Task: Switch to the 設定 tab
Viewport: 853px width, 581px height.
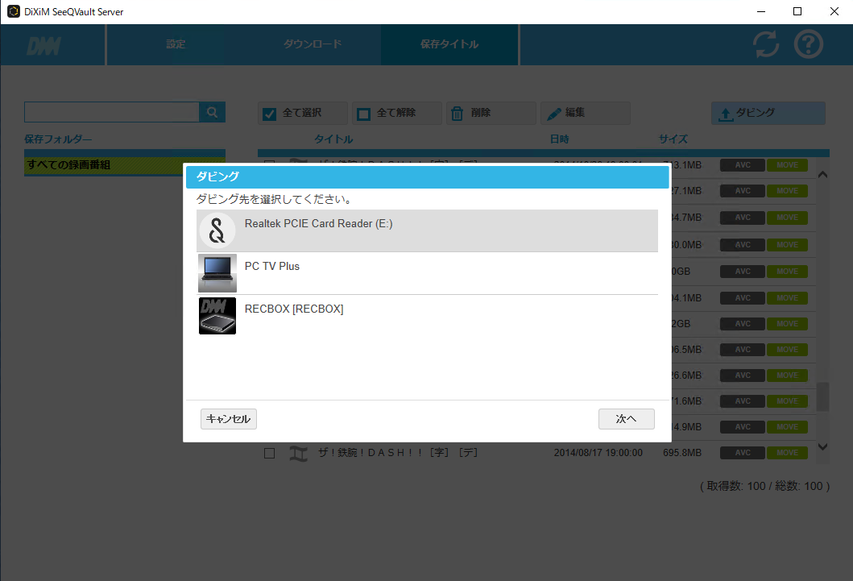Action: 176,44
